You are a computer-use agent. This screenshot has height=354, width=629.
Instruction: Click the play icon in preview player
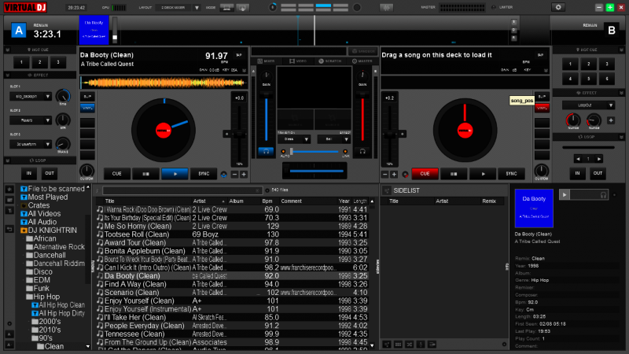pos(565,194)
